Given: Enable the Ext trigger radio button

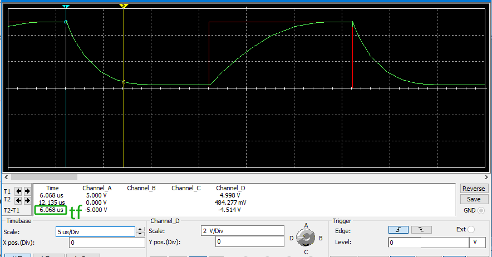Looking at the screenshot, I should pos(471,229).
